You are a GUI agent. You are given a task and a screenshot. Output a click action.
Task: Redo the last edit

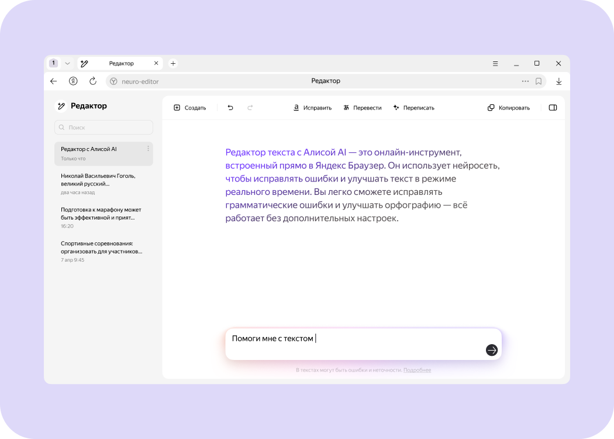250,108
